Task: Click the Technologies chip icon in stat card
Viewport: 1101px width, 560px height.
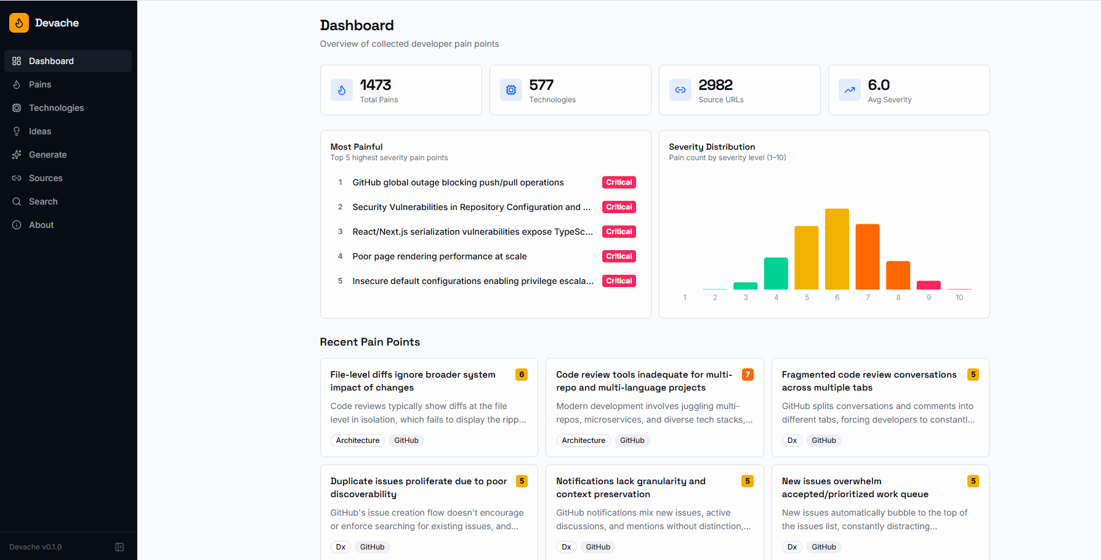Action: tap(511, 90)
